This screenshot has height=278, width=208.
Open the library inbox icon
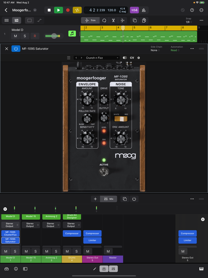(x=7, y=269)
